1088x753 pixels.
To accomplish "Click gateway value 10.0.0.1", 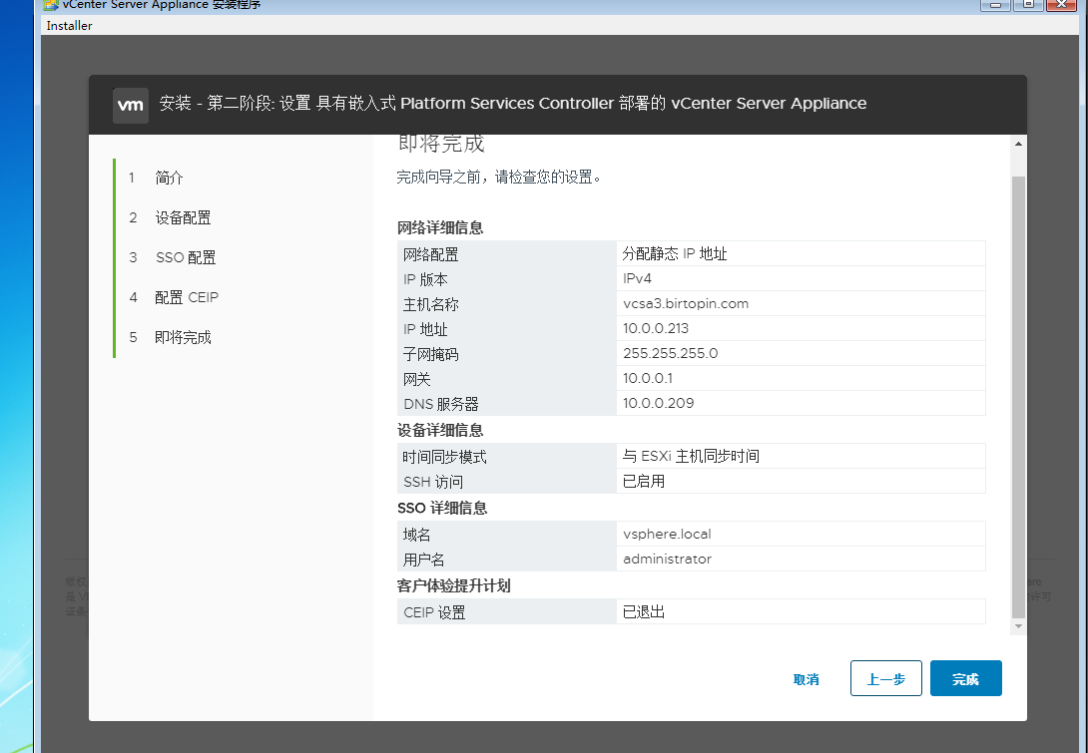I will pos(648,379).
